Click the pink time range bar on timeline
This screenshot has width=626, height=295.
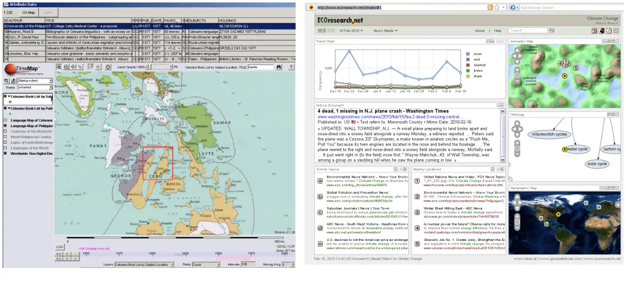click(x=233, y=259)
